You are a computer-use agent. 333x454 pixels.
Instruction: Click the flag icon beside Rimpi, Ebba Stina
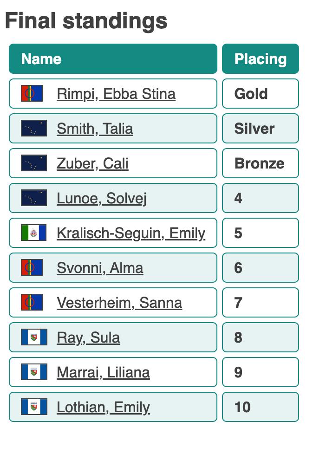pyautogui.click(x=32, y=93)
